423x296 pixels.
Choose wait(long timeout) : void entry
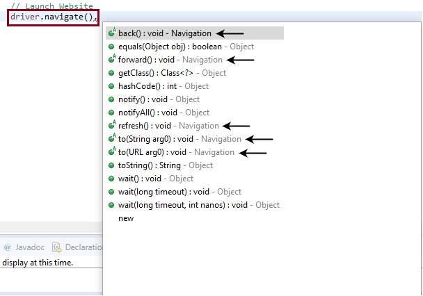coord(179,192)
